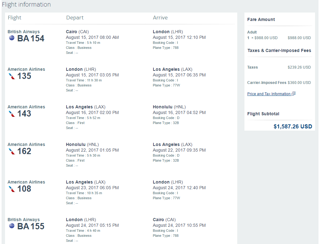Click the $360.00 USD carrier fees value
The image size is (321, 244).
point(299,83)
